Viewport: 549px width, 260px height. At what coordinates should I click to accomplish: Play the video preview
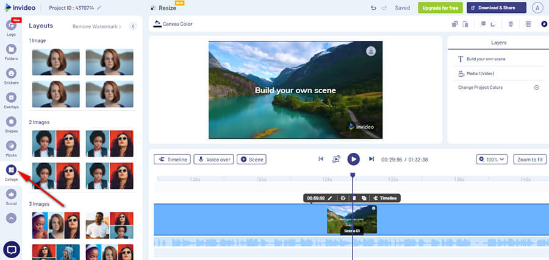353,159
